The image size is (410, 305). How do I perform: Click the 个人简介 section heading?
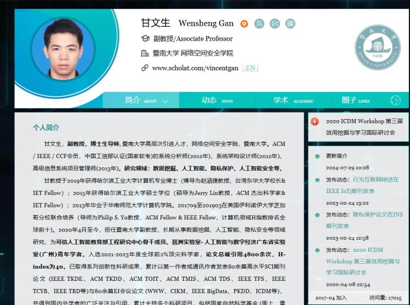click(x=46, y=127)
